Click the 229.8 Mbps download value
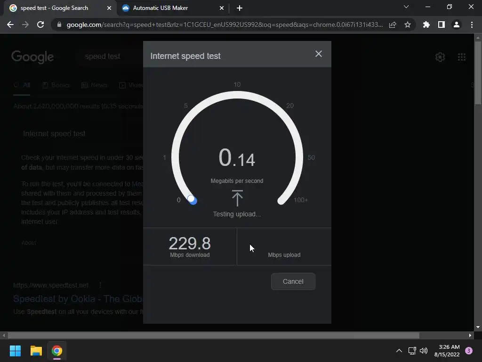482x362 pixels. coord(190,244)
